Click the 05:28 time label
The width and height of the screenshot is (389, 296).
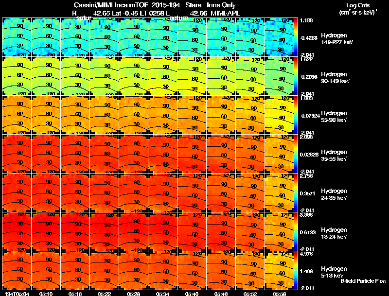click(133, 294)
